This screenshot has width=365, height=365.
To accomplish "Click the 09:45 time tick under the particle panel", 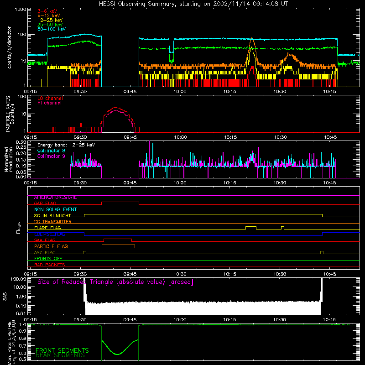I will tap(130, 137).
